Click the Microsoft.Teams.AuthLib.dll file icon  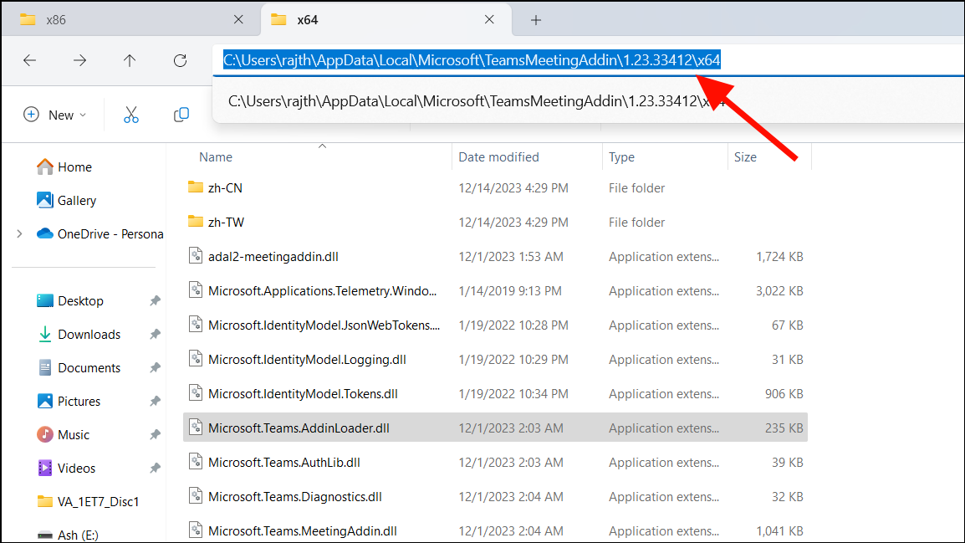(196, 461)
